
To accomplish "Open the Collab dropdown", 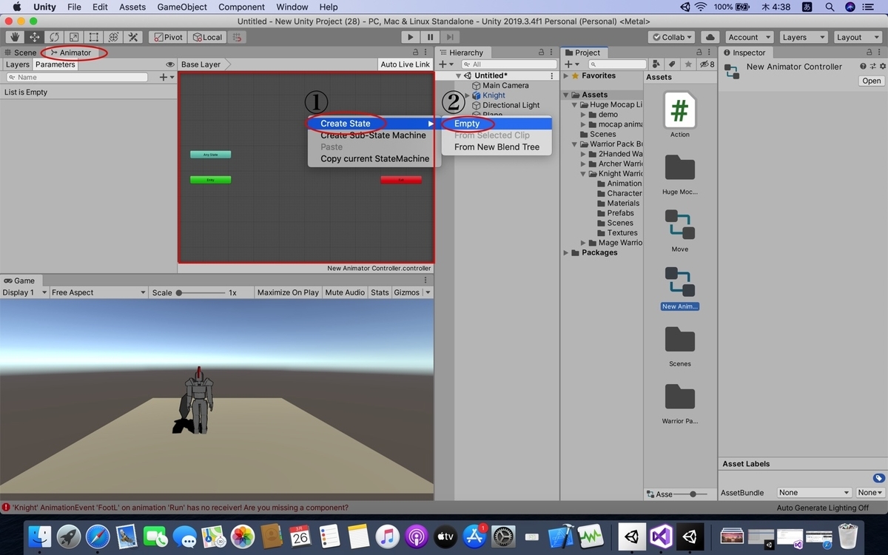I will [x=672, y=37].
